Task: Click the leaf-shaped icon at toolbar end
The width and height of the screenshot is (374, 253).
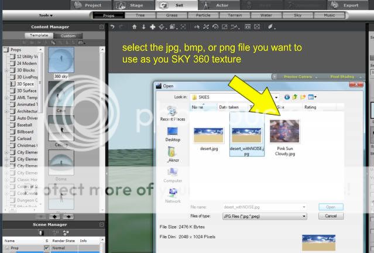Action: coord(271,27)
